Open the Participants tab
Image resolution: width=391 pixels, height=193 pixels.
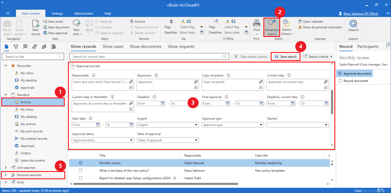(368, 47)
